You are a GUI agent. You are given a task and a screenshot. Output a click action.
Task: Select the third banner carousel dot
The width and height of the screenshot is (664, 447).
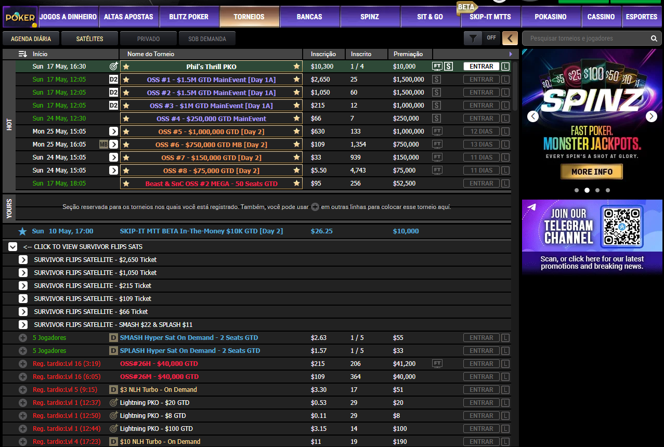597,190
